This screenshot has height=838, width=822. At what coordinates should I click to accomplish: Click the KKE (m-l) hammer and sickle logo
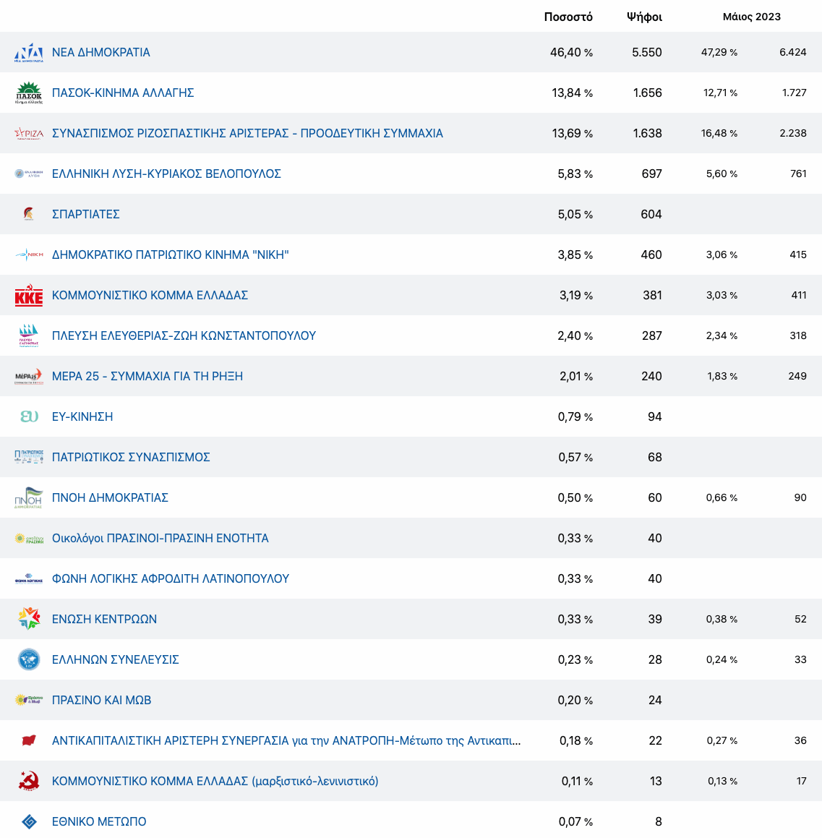(x=29, y=782)
